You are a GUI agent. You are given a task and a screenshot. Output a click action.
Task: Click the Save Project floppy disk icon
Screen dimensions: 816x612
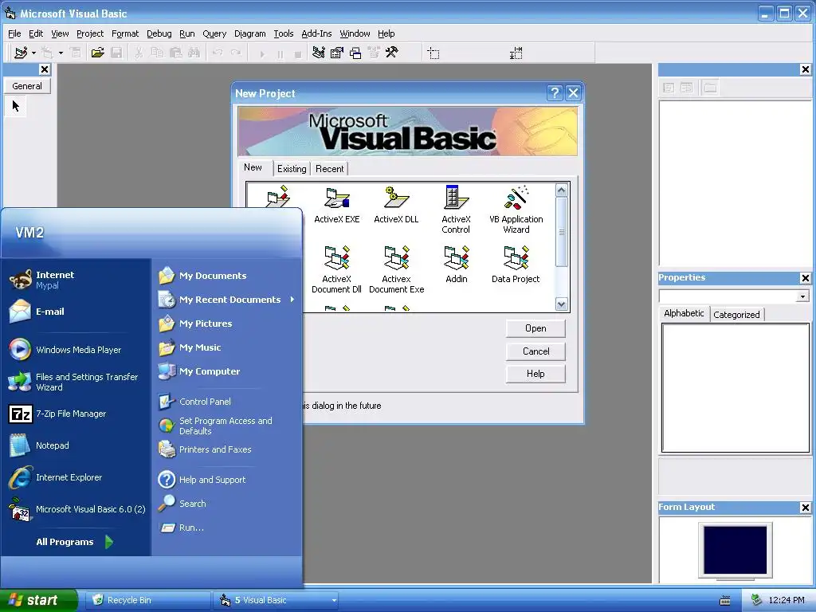116,53
